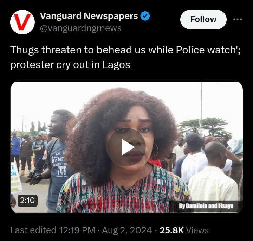The width and height of the screenshot is (253, 241).
Task: Click the 12:19 PM timestamp
Action: (77, 230)
